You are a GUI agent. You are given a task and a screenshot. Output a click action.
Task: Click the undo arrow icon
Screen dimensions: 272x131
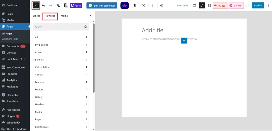(x=43, y=5)
